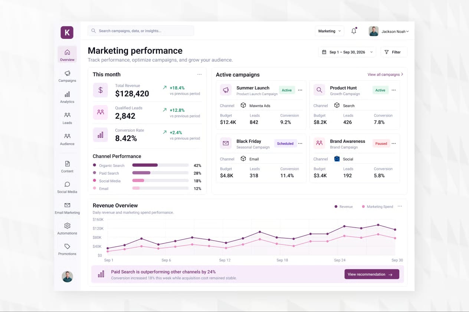Viewport: 469px width, 312px height.
Task: Open Summer Launch card options menu
Action: (x=300, y=90)
